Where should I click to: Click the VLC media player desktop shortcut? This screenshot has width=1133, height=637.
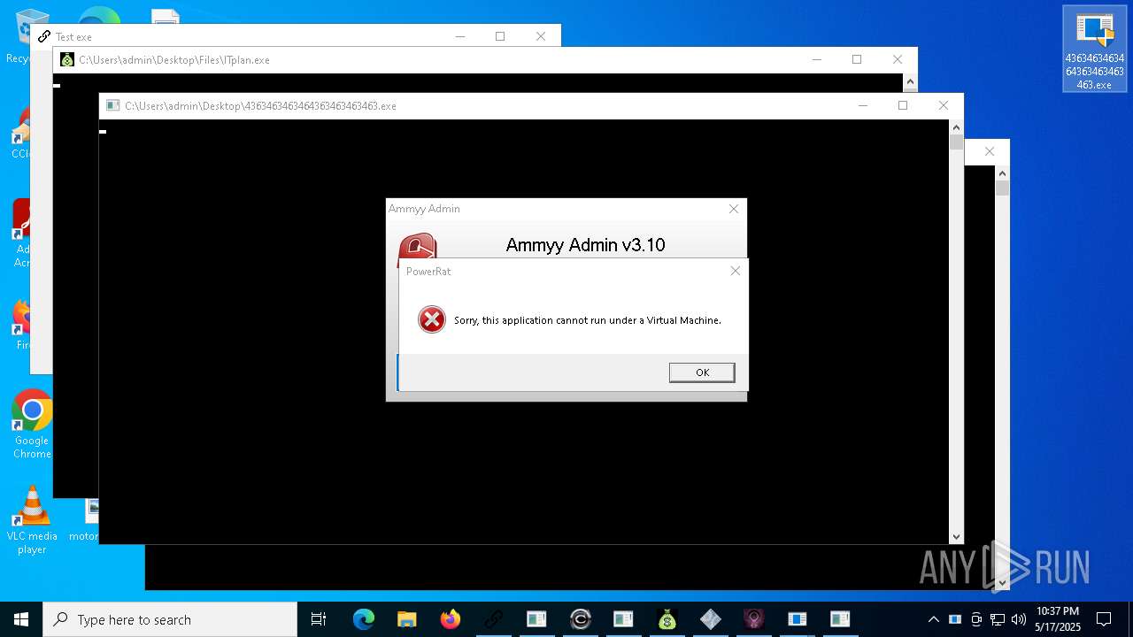pos(32,520)
